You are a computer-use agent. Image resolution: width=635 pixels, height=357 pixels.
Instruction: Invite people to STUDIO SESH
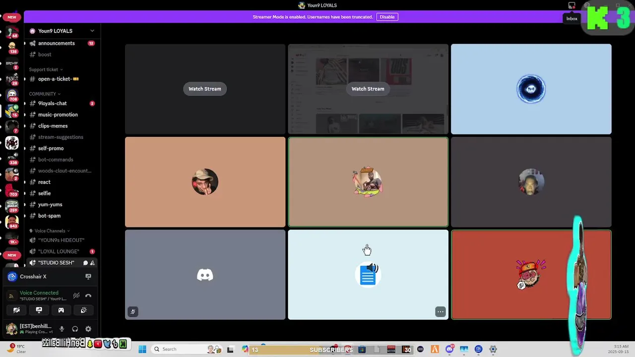[92, 263]
